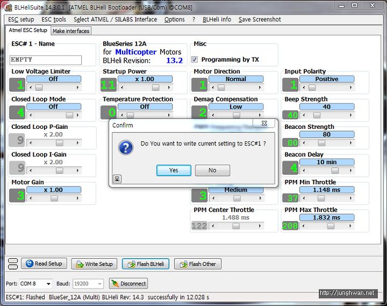Click the small icon at Confirm dialog bottom-left
387x306 pixels.
(117, 179)
